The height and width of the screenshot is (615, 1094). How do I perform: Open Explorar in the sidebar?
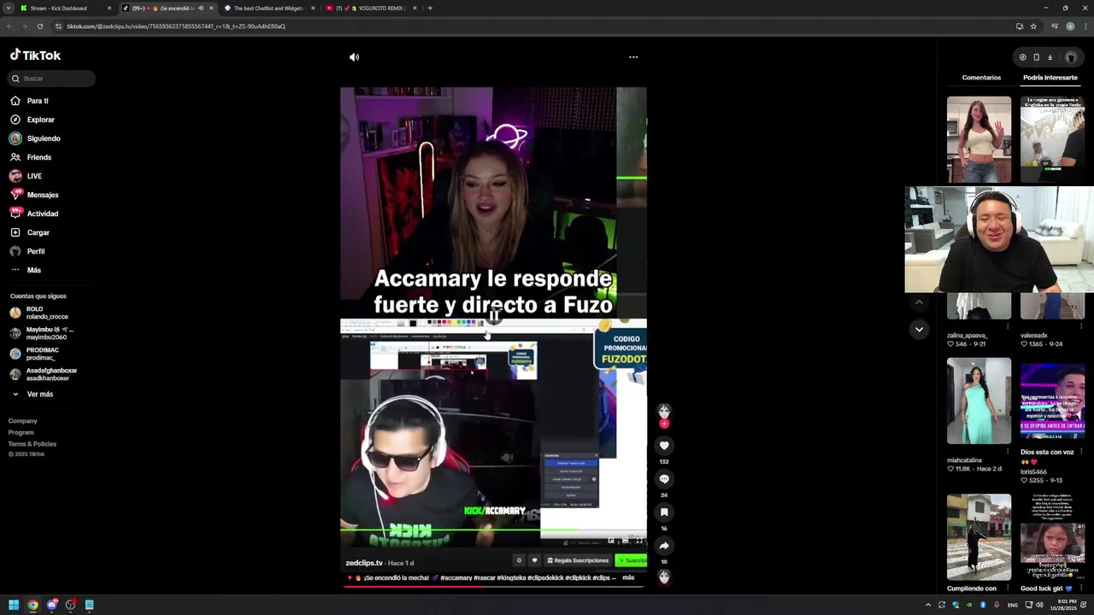(x=40, y=120)
